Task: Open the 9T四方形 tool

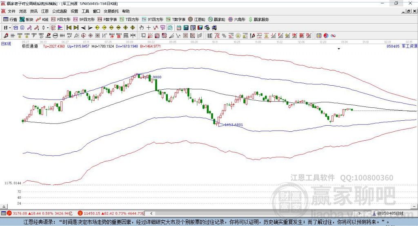Action: 153,20
